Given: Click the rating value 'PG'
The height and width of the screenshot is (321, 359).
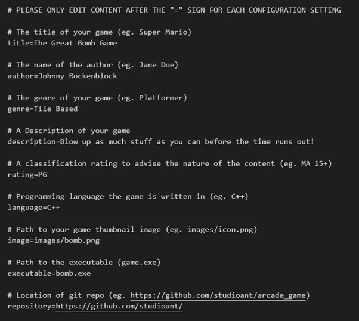Looking at the screenshot, I should point(43,174).
